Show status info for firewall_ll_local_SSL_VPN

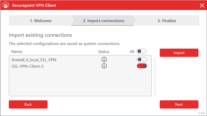pyautogui.click(x=104, y=60)
